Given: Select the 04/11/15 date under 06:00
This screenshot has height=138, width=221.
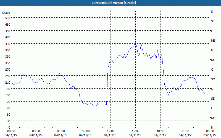Looking at the screenshot, I should tap(60, 135).
